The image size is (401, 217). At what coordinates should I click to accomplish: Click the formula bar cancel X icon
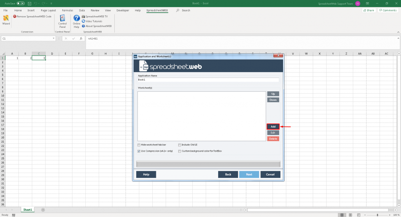tap(66, 38)
